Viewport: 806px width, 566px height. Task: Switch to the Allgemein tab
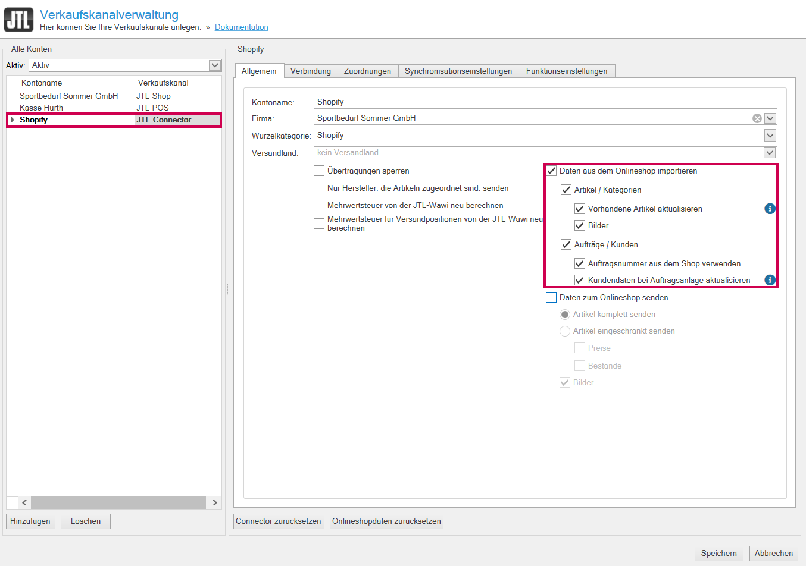coord(259,71)
